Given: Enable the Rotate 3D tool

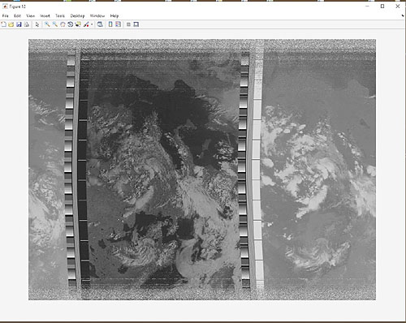Looking at the screenshot, I should click(71, 24).
